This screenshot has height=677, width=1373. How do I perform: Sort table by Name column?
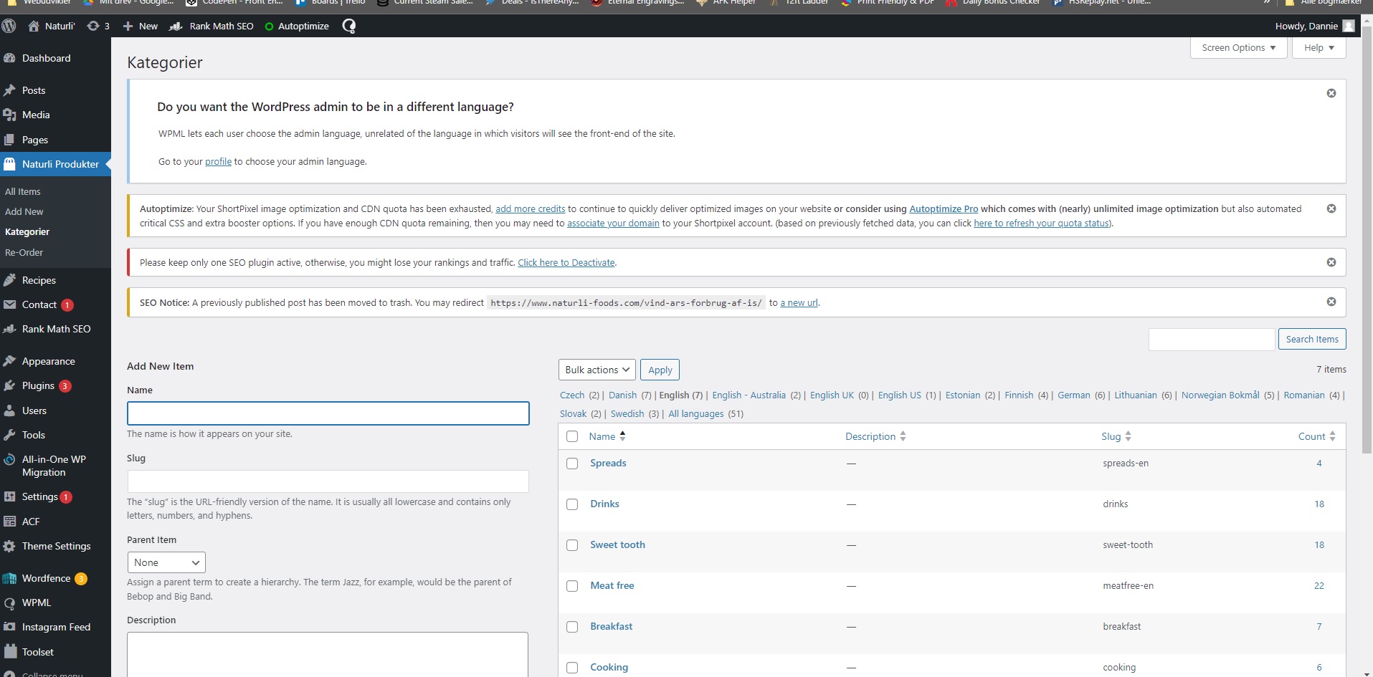point(607,436)
